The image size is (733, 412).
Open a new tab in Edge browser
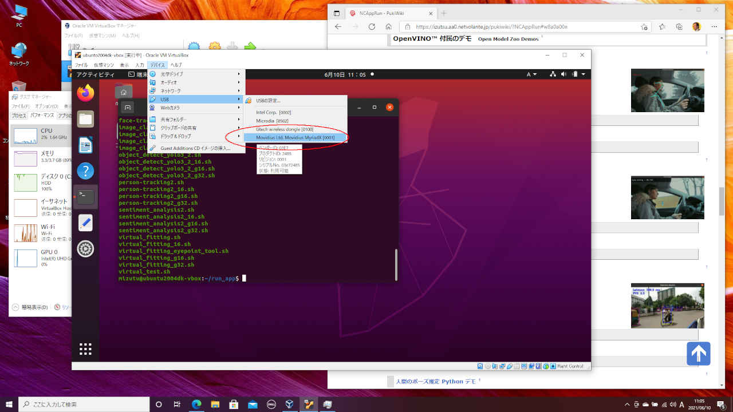[444, 13]
